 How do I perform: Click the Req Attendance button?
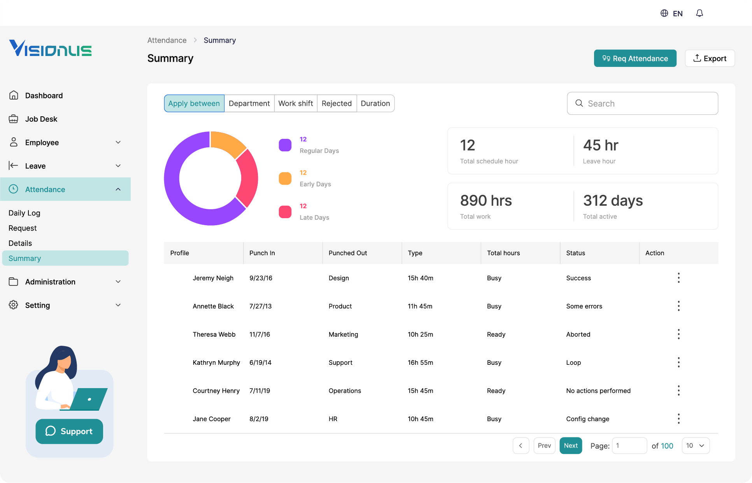coord(635,58)
